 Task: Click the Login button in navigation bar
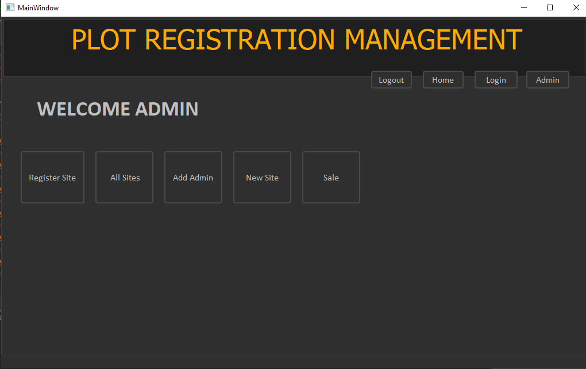tap(496, 79)
